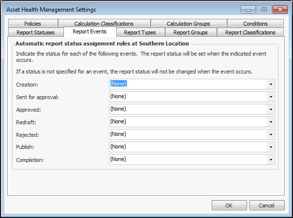Screen dimensions: 293x218
Task: Expand the Approved status dropdown
Action: 271,109
